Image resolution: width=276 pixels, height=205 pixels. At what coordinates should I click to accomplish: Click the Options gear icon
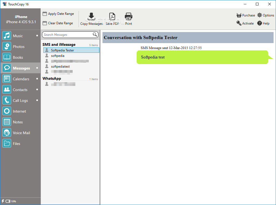[x=259, y=15]
